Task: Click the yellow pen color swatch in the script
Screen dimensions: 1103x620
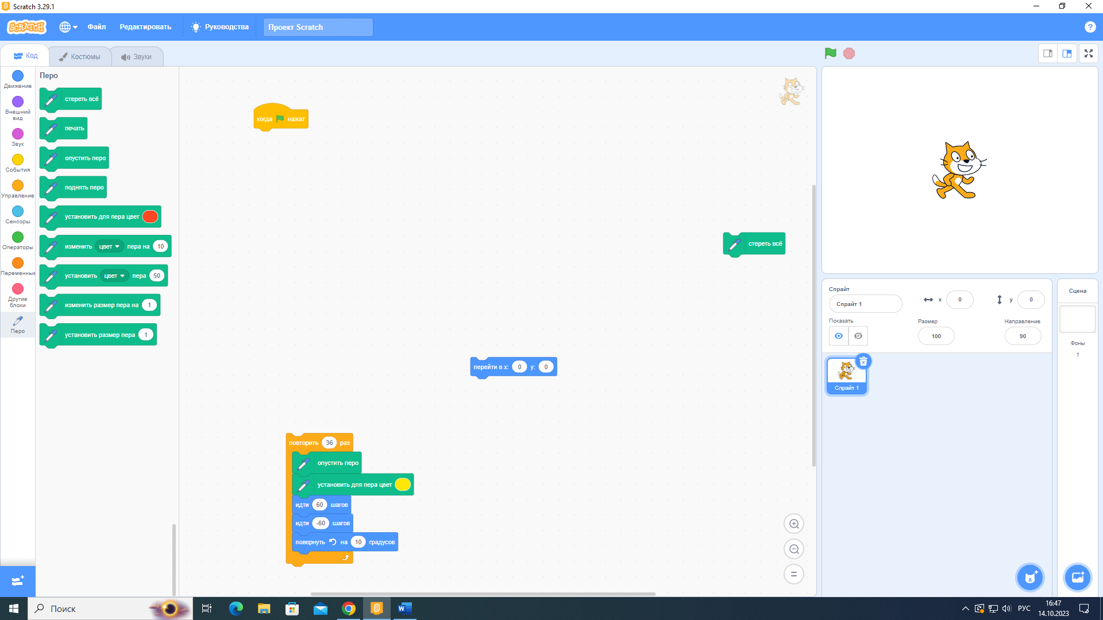Action: tap(403, 485)
